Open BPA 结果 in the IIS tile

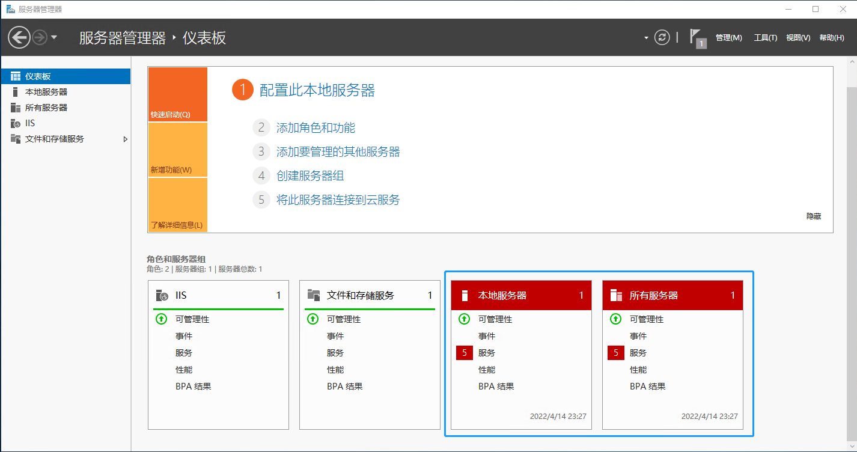[194, 386]
